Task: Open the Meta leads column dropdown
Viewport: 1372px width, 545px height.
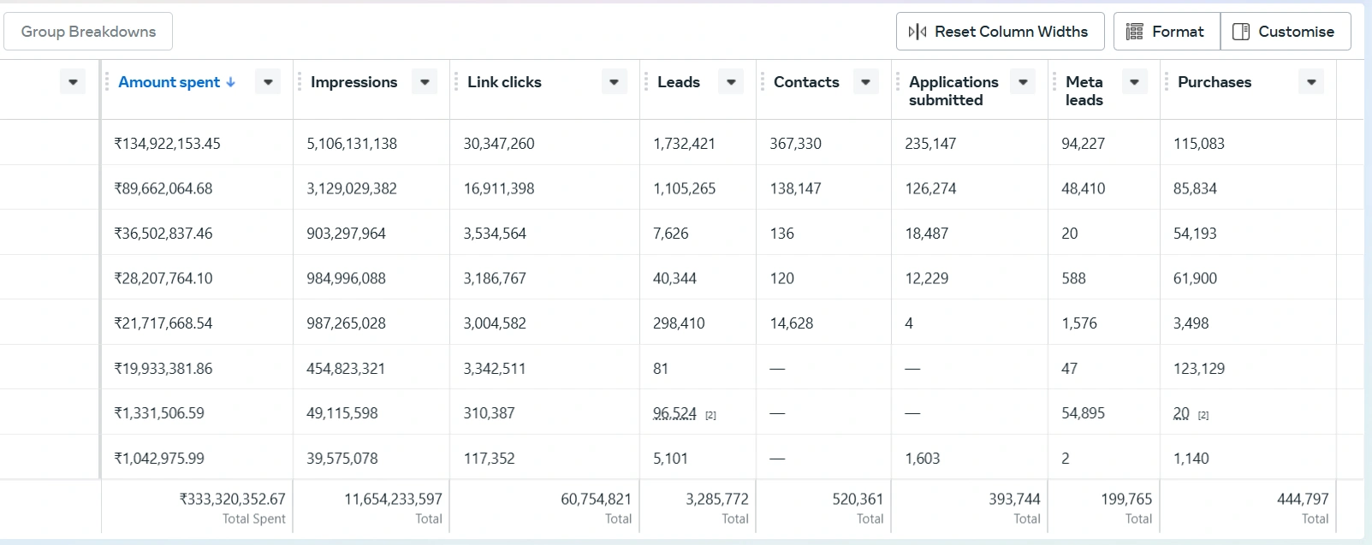Action: [1134, 82]
